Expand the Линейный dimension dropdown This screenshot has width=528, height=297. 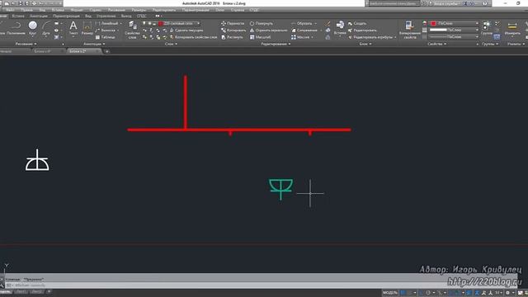tap(121, 23)
